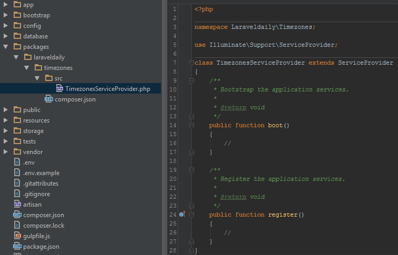Select .env.example in project tree
The image size is (398, 255).
tap(41, 173)
